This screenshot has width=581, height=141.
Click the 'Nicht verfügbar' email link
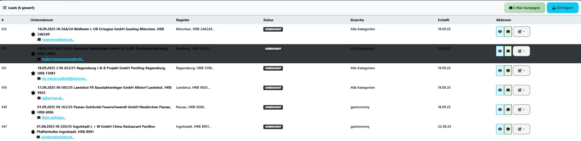click(x=54, y=118)
